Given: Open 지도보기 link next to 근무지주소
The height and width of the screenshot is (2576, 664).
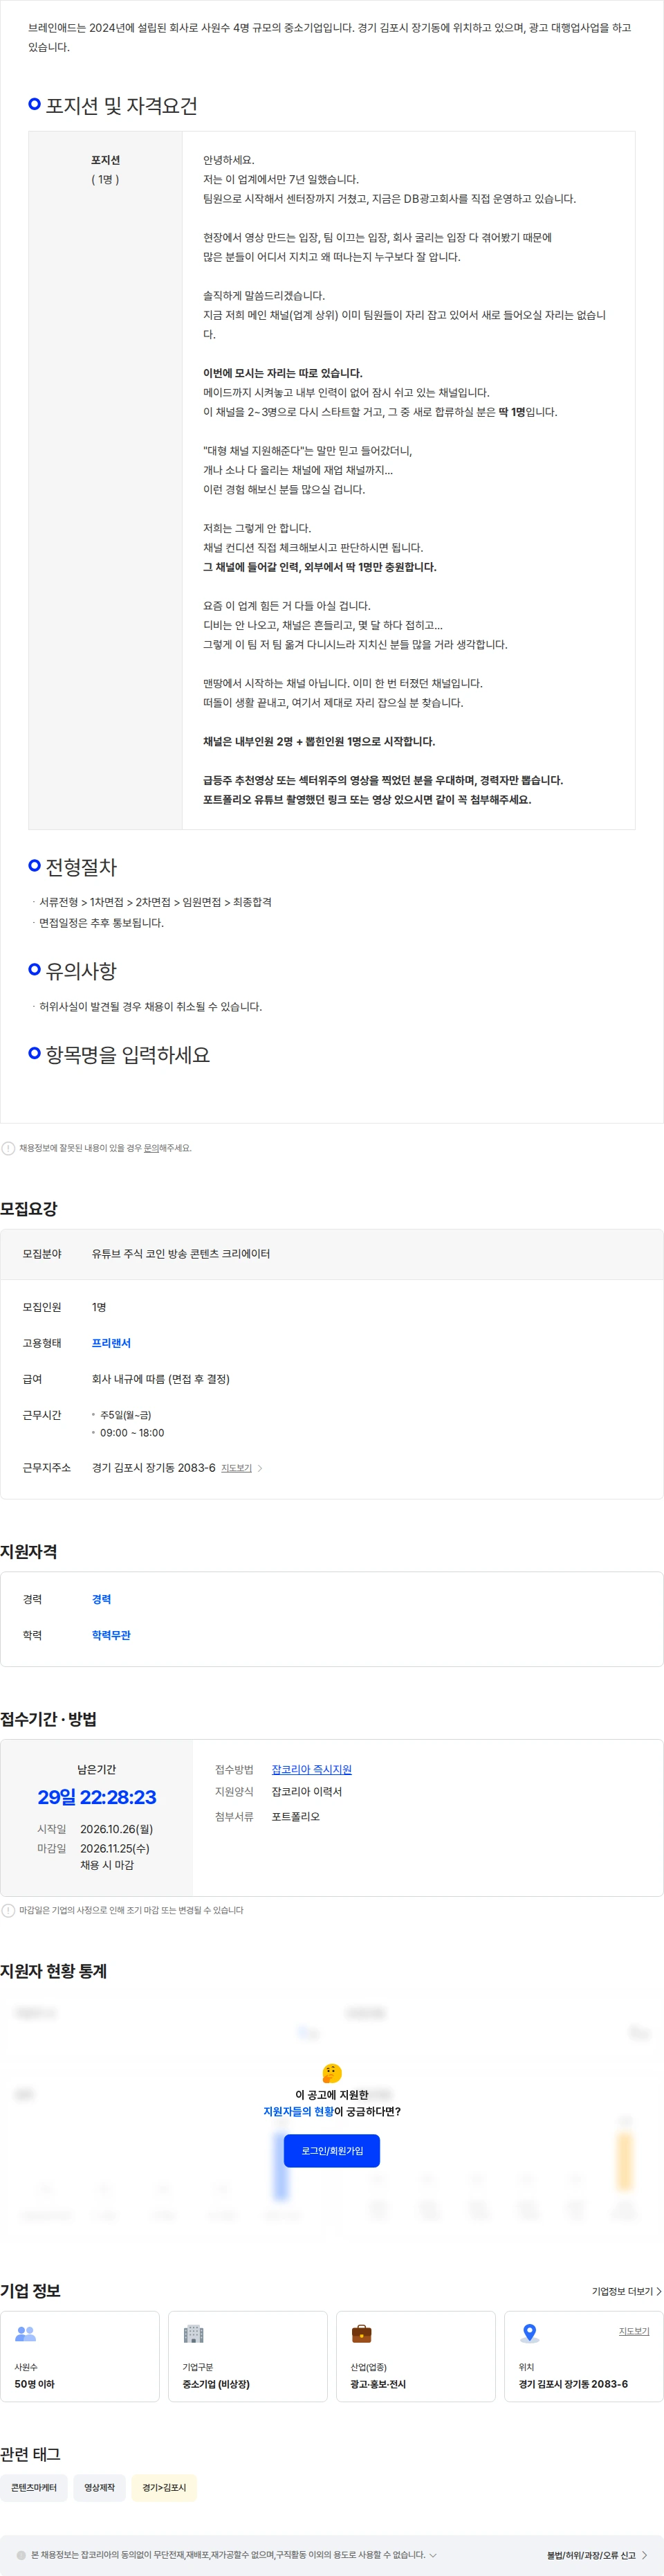Looking at the screenshot, I should pyautogui.click(x=236, y=1468).
